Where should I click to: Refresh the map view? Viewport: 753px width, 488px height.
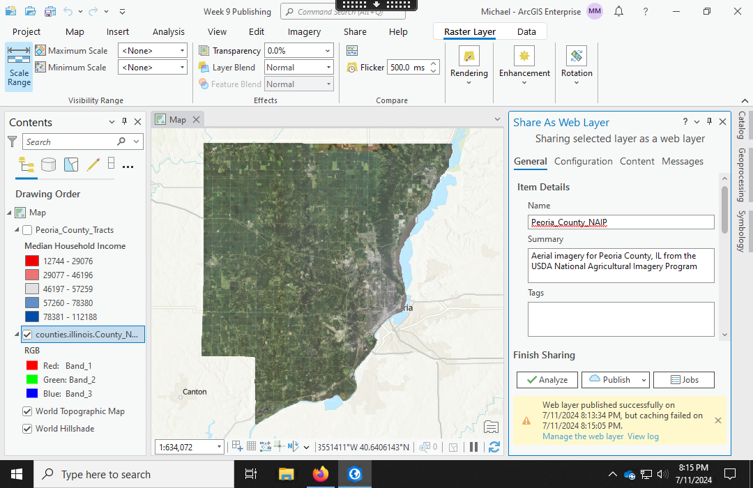click(494, 447)
